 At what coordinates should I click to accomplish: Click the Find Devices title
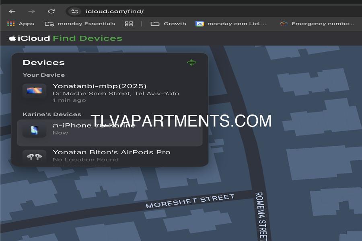(x=88, y=38)
